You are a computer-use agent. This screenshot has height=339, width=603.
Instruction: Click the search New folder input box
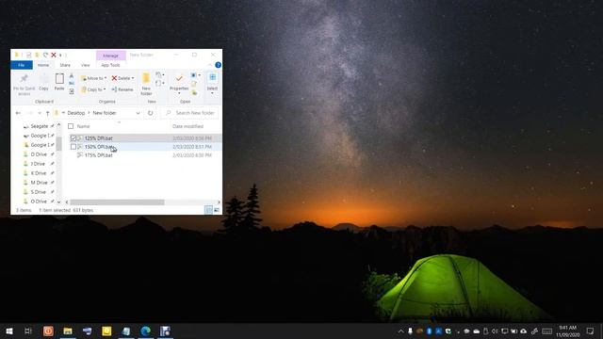coord(190,113)
